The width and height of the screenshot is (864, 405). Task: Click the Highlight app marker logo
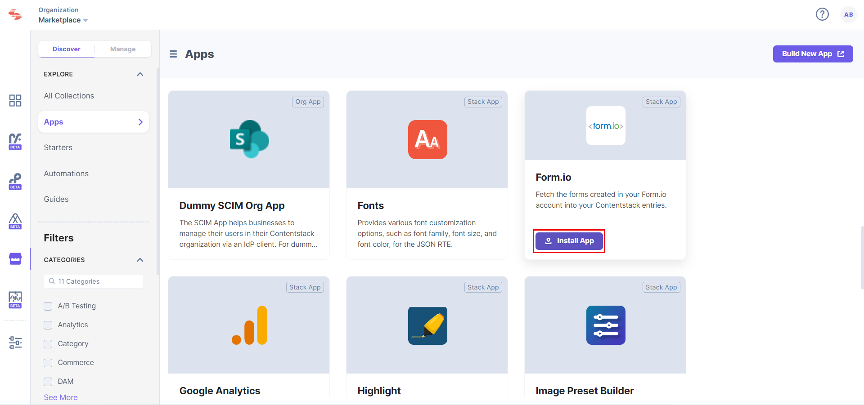(427, 325)
